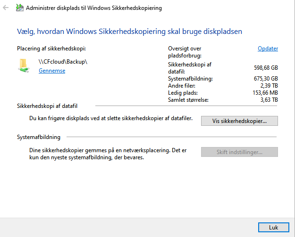The width and height of the screenshot is (295, 237).
Task: Click the Dine sikkerhedskopier gemmes description text
Action: (x=108, y=154)
